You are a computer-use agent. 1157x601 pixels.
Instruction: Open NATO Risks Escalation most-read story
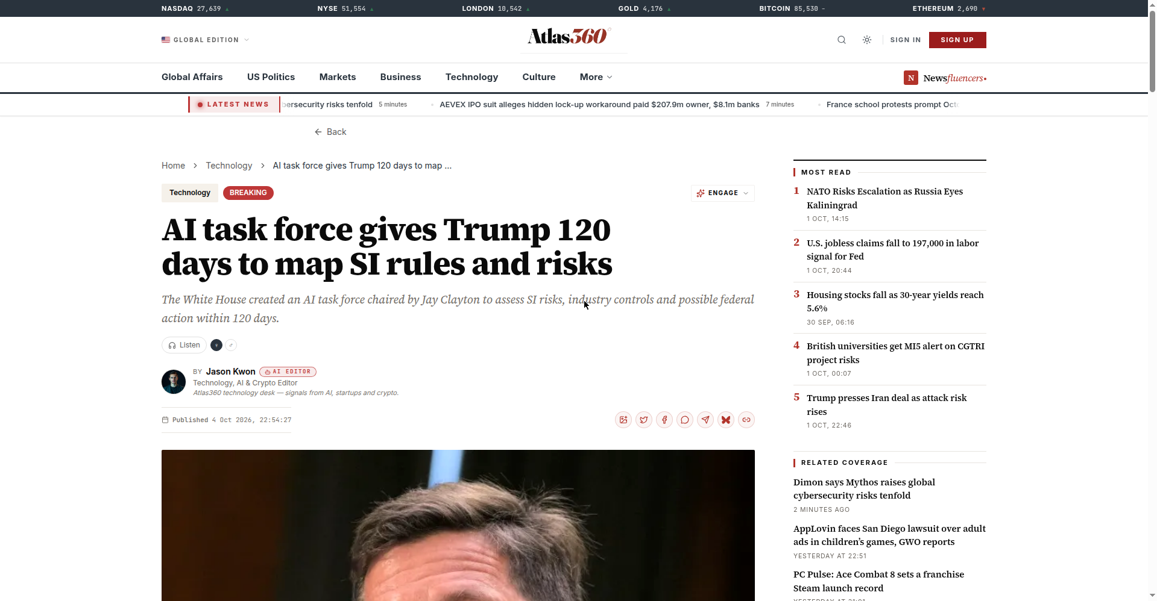tap(885, 198)
